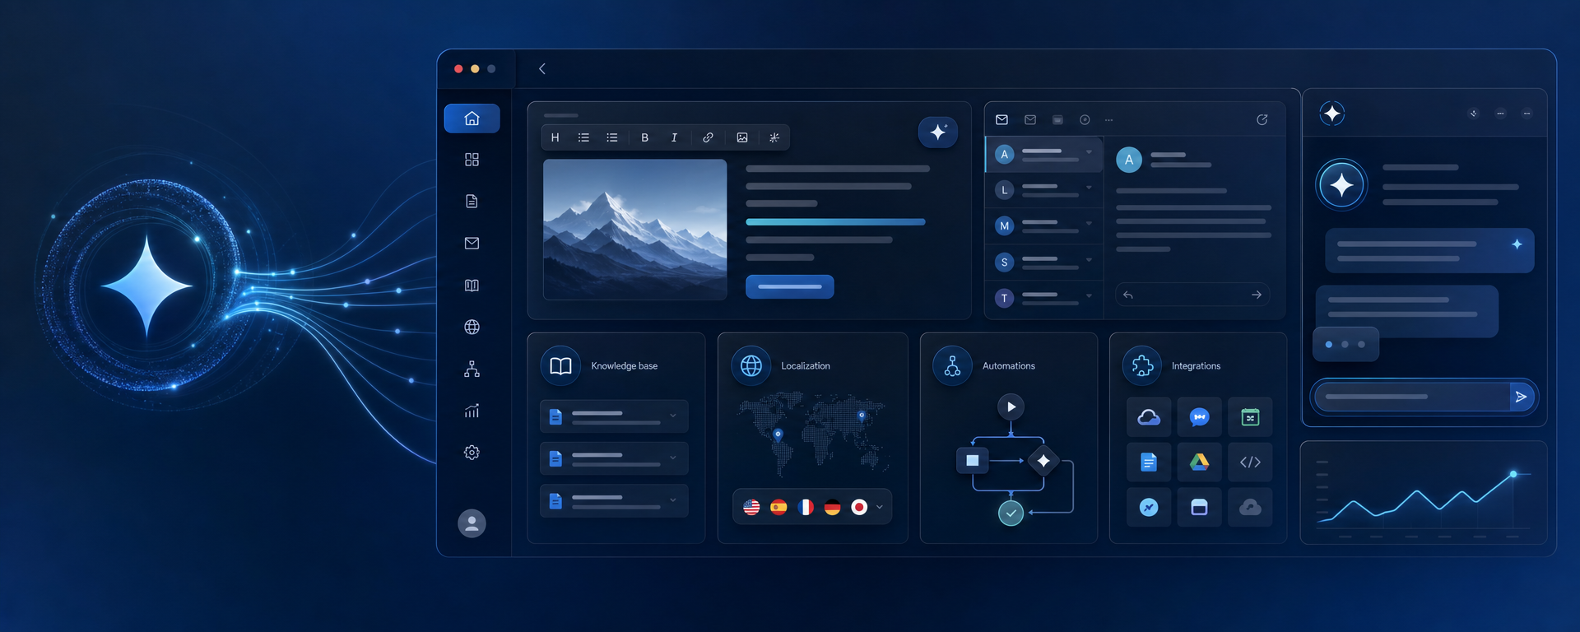Select the conversation from sender A
The width and height of the screenshot is (1580, 632).
[1043, 155]
